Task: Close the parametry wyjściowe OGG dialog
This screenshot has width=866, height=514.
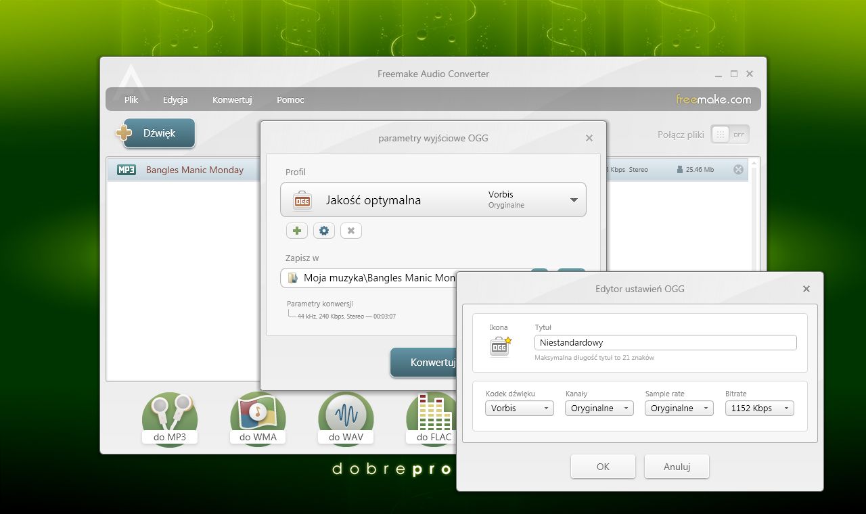Action: tap(589, 138)
